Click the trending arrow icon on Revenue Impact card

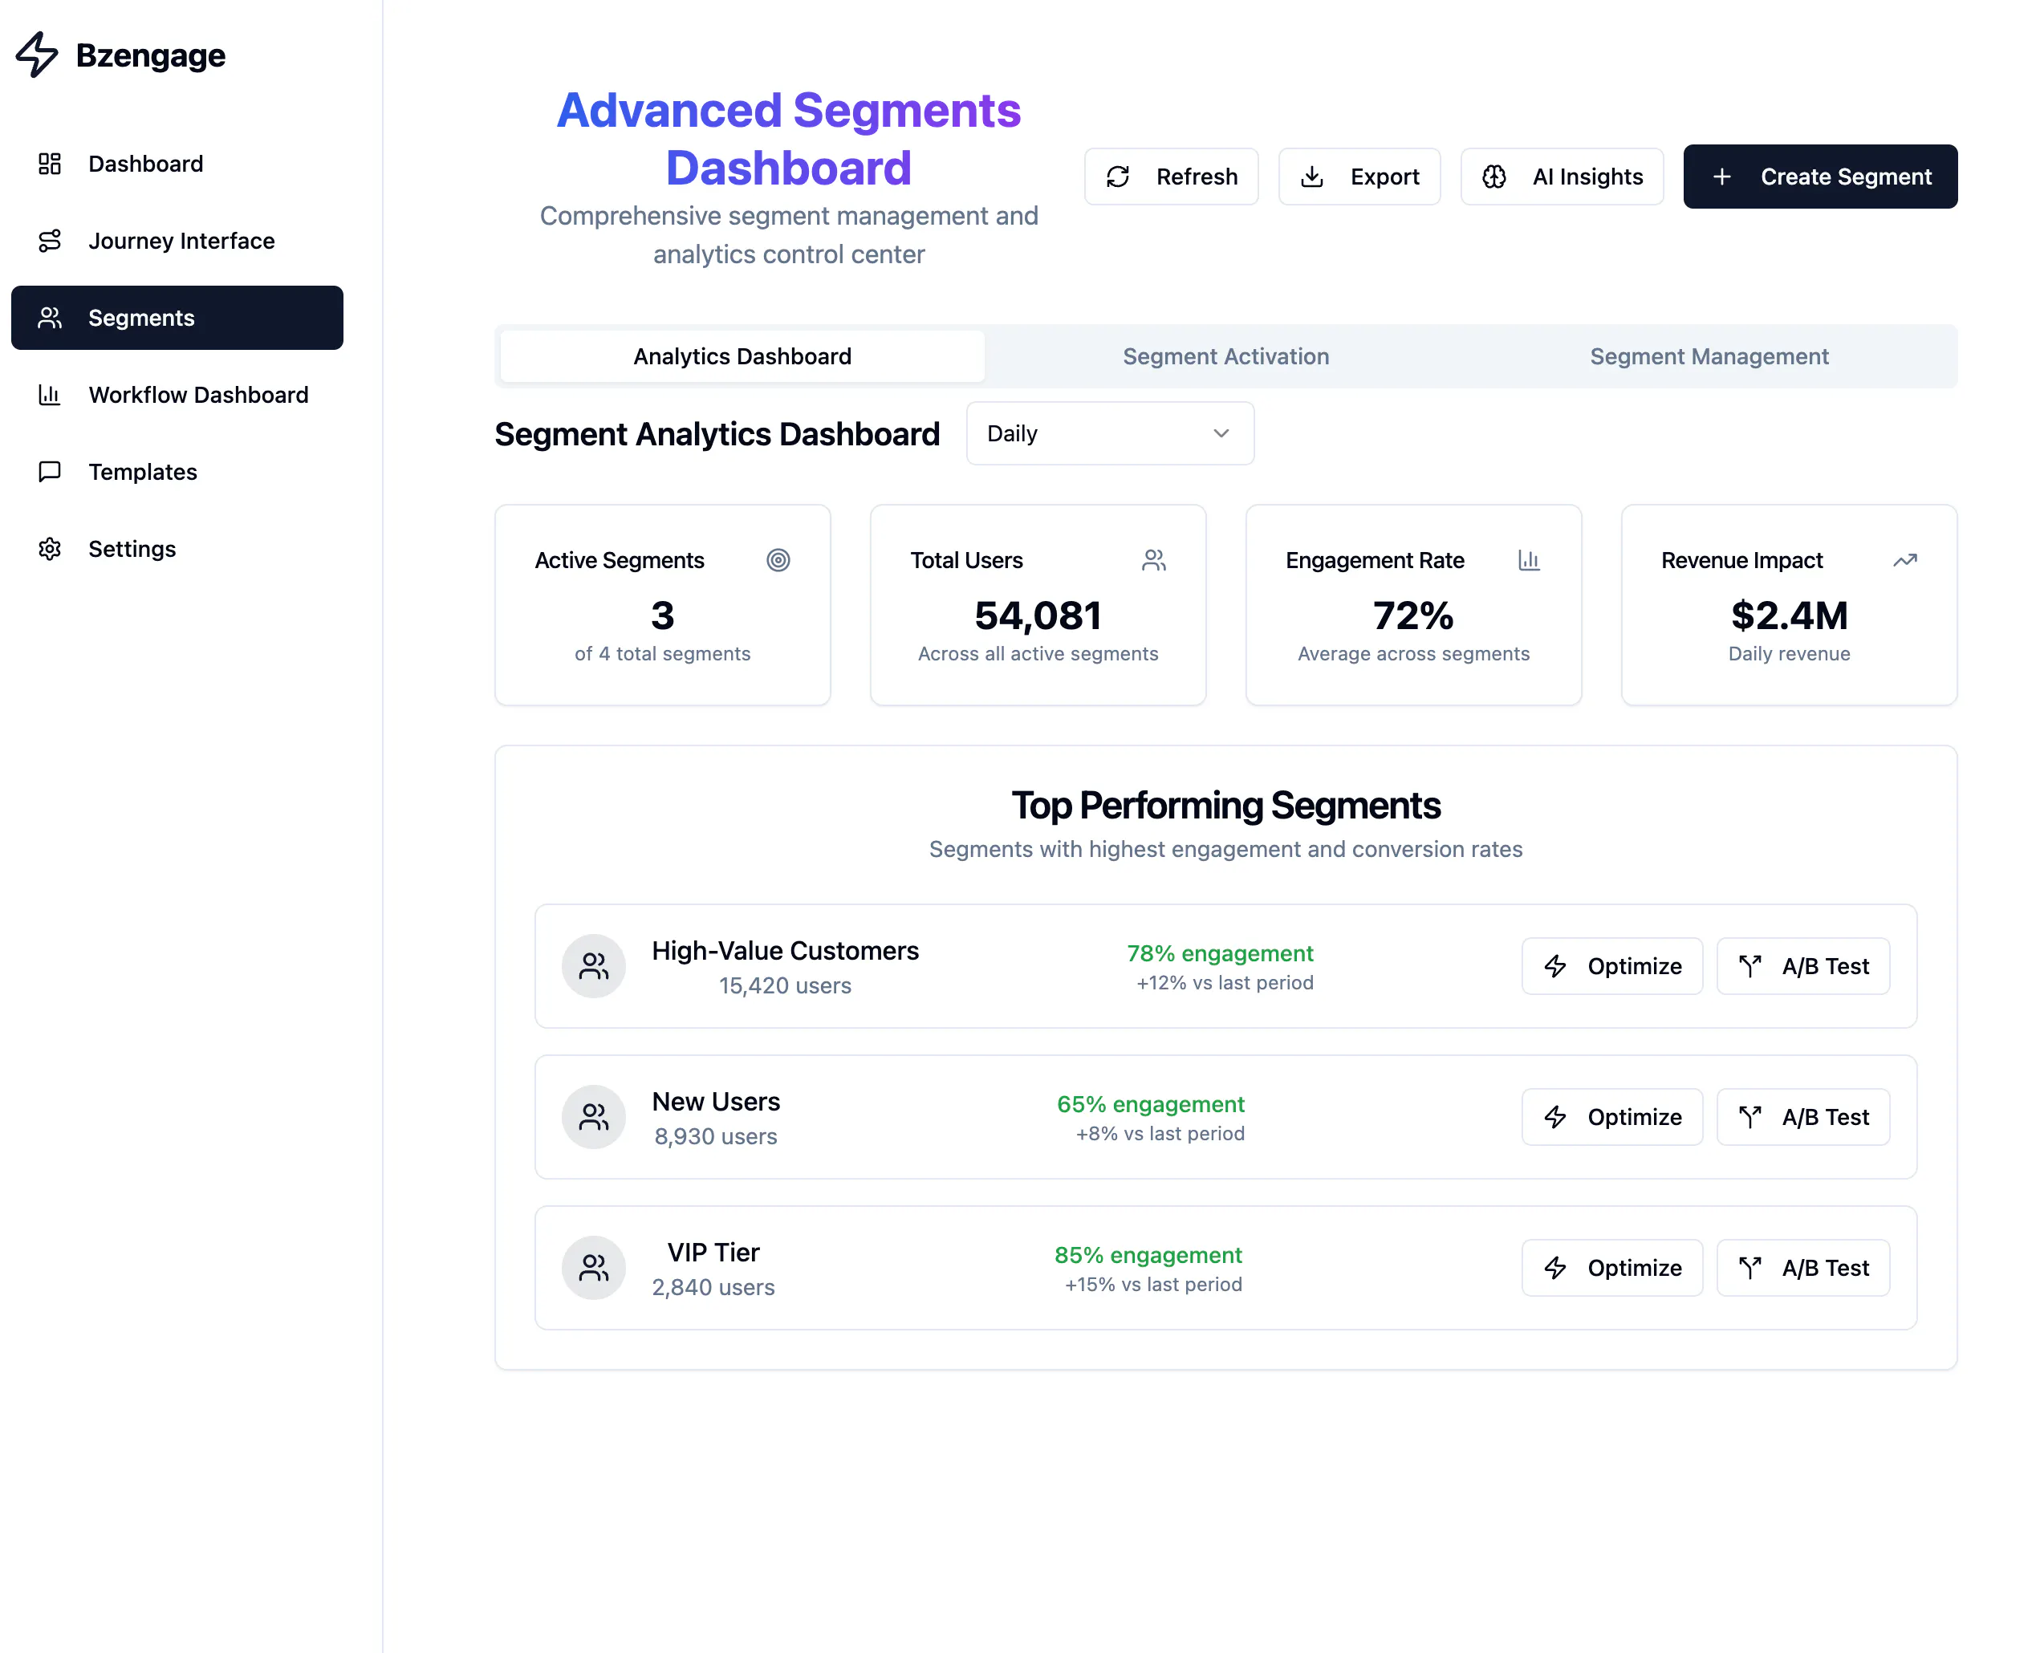1904,560
